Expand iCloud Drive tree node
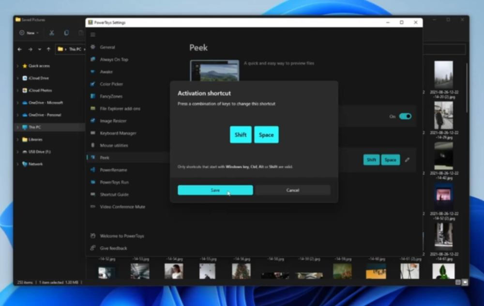The height and width of the screenshot is (306, 484). (x=17, y=78)
